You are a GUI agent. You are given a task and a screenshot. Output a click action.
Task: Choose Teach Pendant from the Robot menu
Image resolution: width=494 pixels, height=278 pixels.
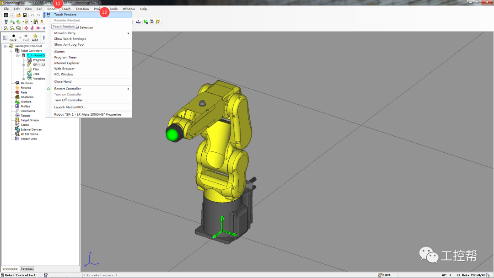[x=89, y=15]
